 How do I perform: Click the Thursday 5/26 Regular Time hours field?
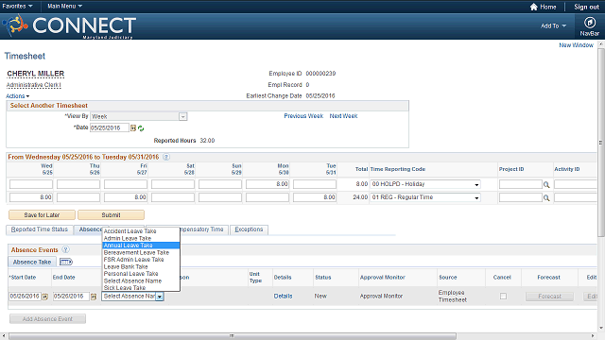click(x=78, y=197)
